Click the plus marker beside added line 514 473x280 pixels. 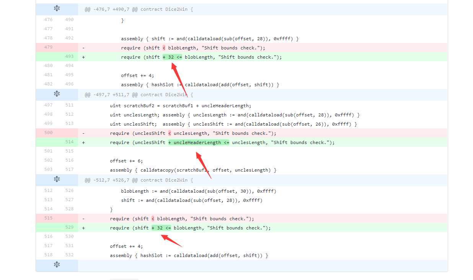[83, 142]
